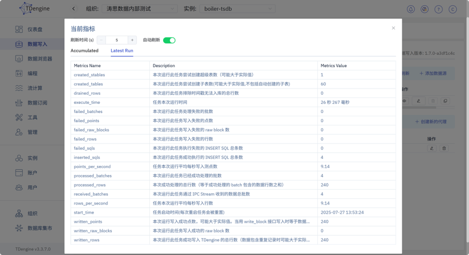469x255 pixels.
Task: Close the 当前指标 dialog
Action: click(393, 28)
